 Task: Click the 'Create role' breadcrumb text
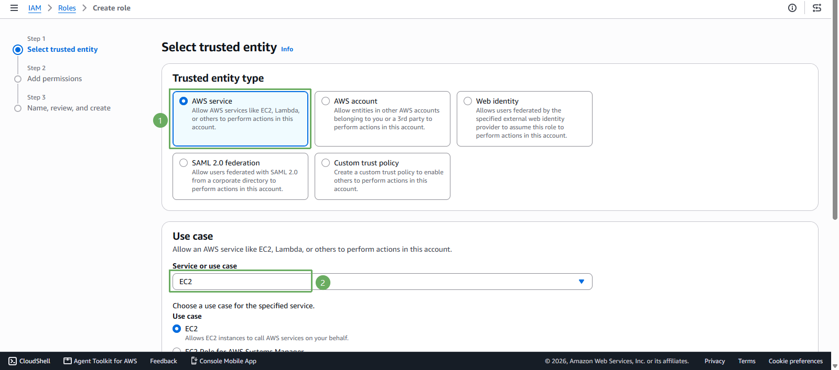112,8
